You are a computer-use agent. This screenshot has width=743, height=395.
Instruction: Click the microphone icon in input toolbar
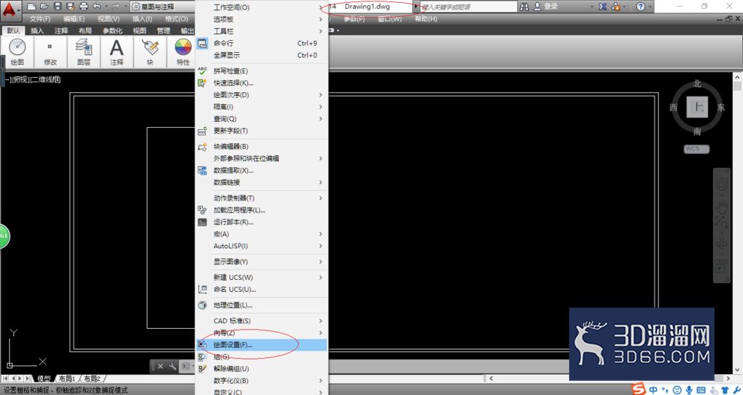click(689, 390)
